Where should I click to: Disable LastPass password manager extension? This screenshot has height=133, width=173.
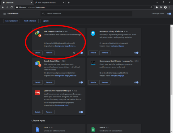pyautogui.click(x=81, y=112)
